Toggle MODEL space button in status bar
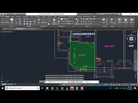The image size is (138, 103). (76, 85)
